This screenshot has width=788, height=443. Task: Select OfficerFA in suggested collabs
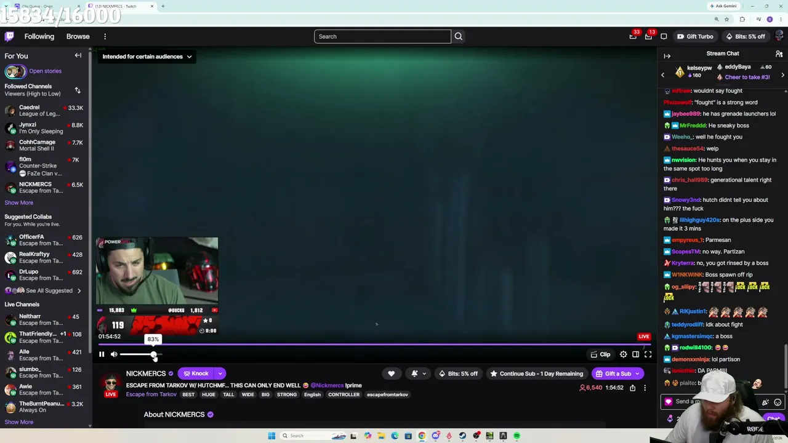coord(45,240)
